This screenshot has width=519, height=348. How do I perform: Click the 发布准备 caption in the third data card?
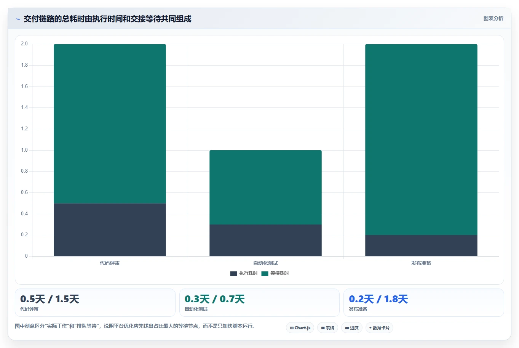point(358,309)
